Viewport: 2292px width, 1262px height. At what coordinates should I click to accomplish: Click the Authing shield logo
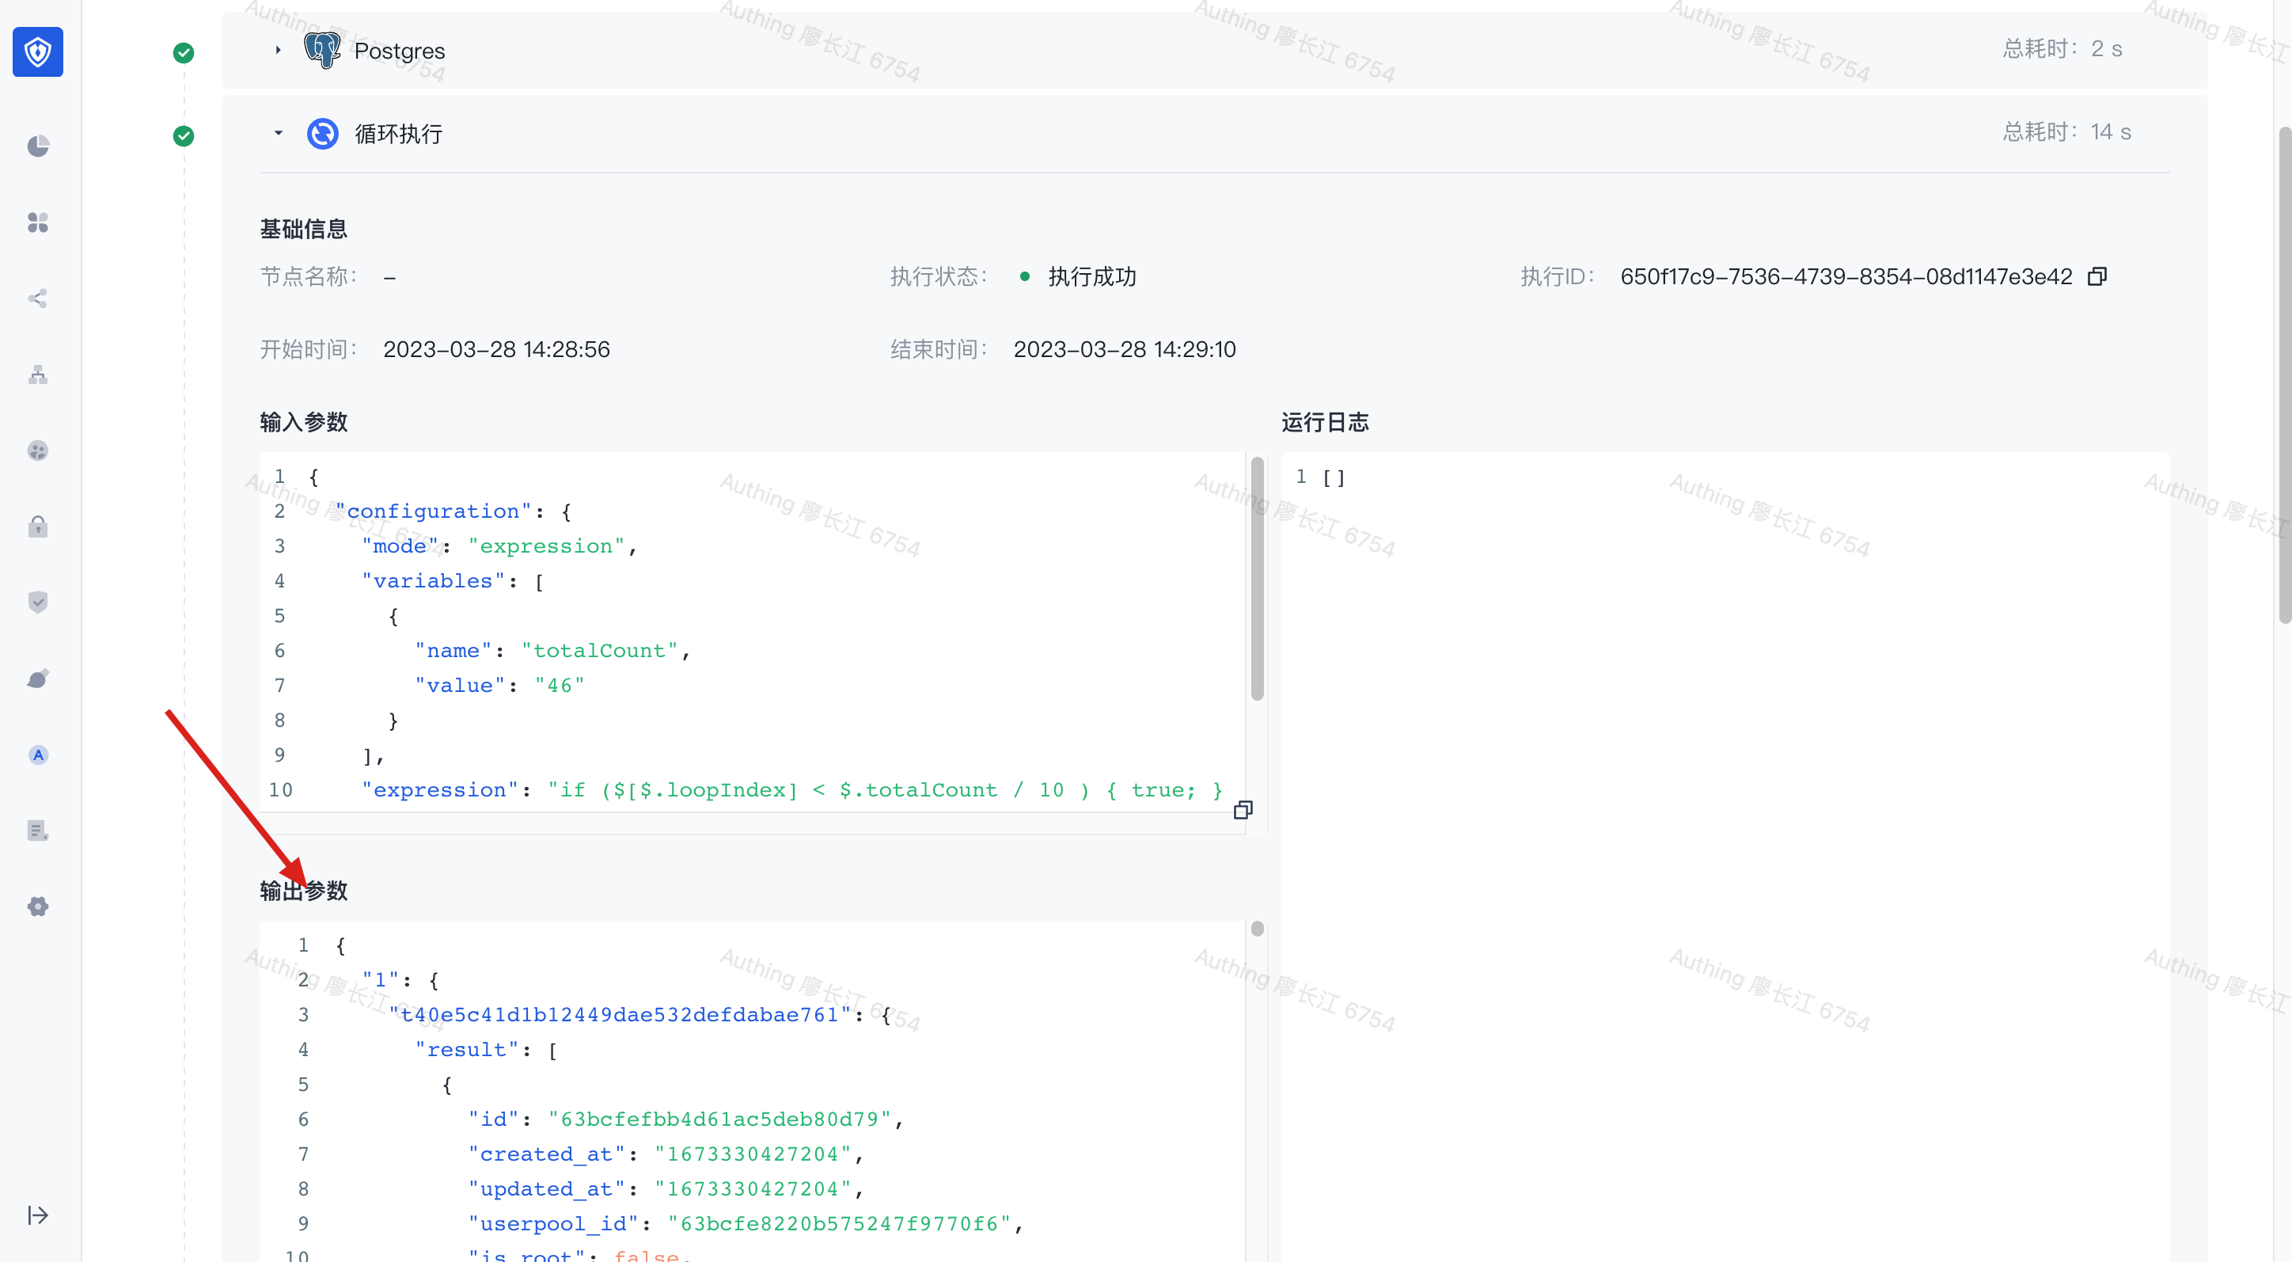pos(37,51)
